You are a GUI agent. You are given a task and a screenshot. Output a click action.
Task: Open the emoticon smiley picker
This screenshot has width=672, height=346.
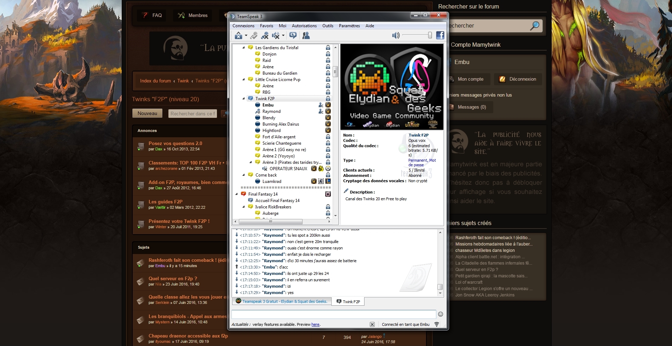click(441, 314)
